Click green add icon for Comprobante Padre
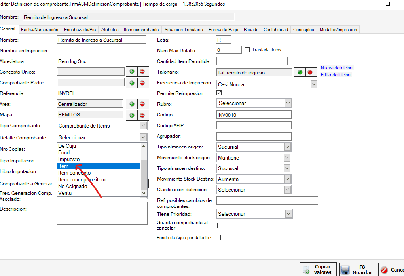 pyautogui.click(x=131, y=82)
